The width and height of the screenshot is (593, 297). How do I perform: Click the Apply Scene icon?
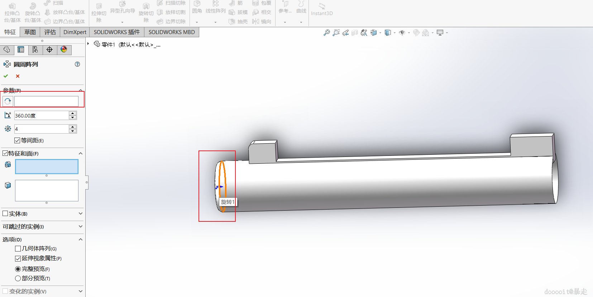[426, 33]
